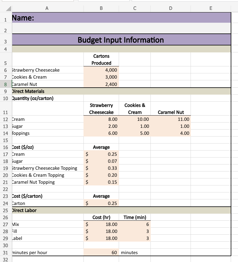Screen dimensions: 238x262
Task: Select row header 8
Action: coord(6,84)
